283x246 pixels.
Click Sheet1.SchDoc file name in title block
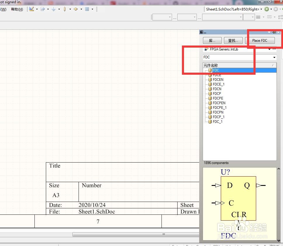[97, 212]
